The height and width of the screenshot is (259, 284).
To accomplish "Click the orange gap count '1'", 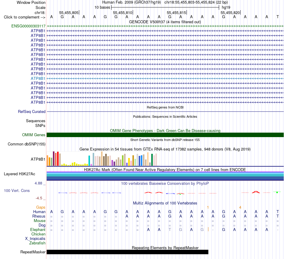I will click(208, 207).
